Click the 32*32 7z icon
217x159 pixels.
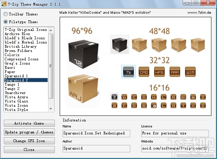click(129, 72)
